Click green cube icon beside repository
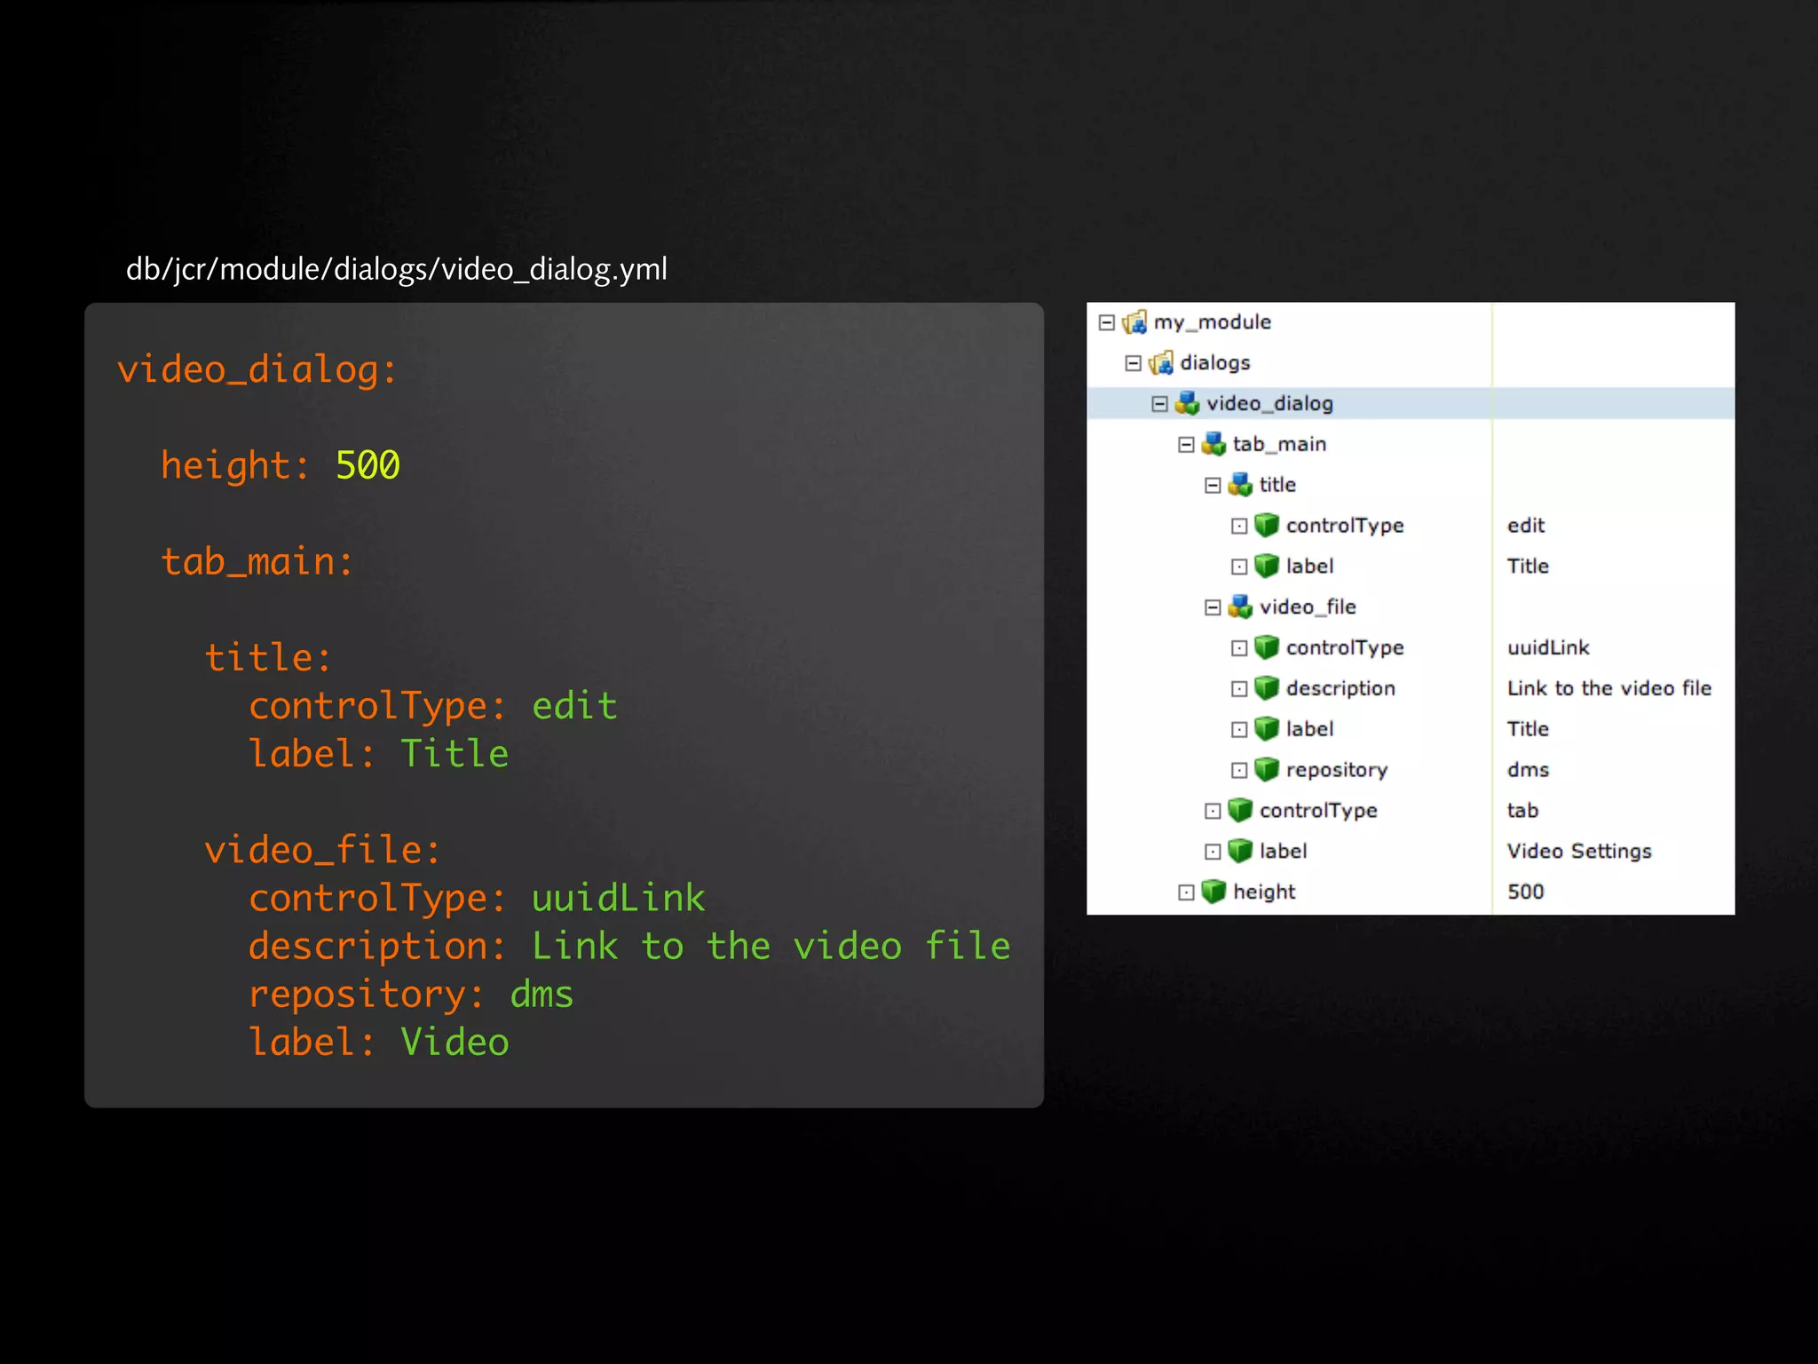The height and width of the screenshot is (1364, 1818). click(1267, 770)
